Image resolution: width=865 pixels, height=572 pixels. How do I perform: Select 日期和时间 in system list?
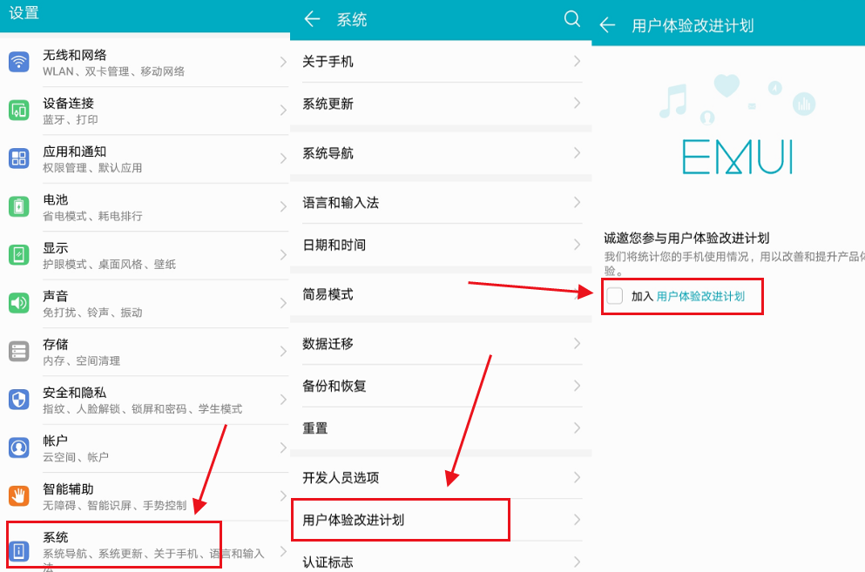click(x=441, y=245)
